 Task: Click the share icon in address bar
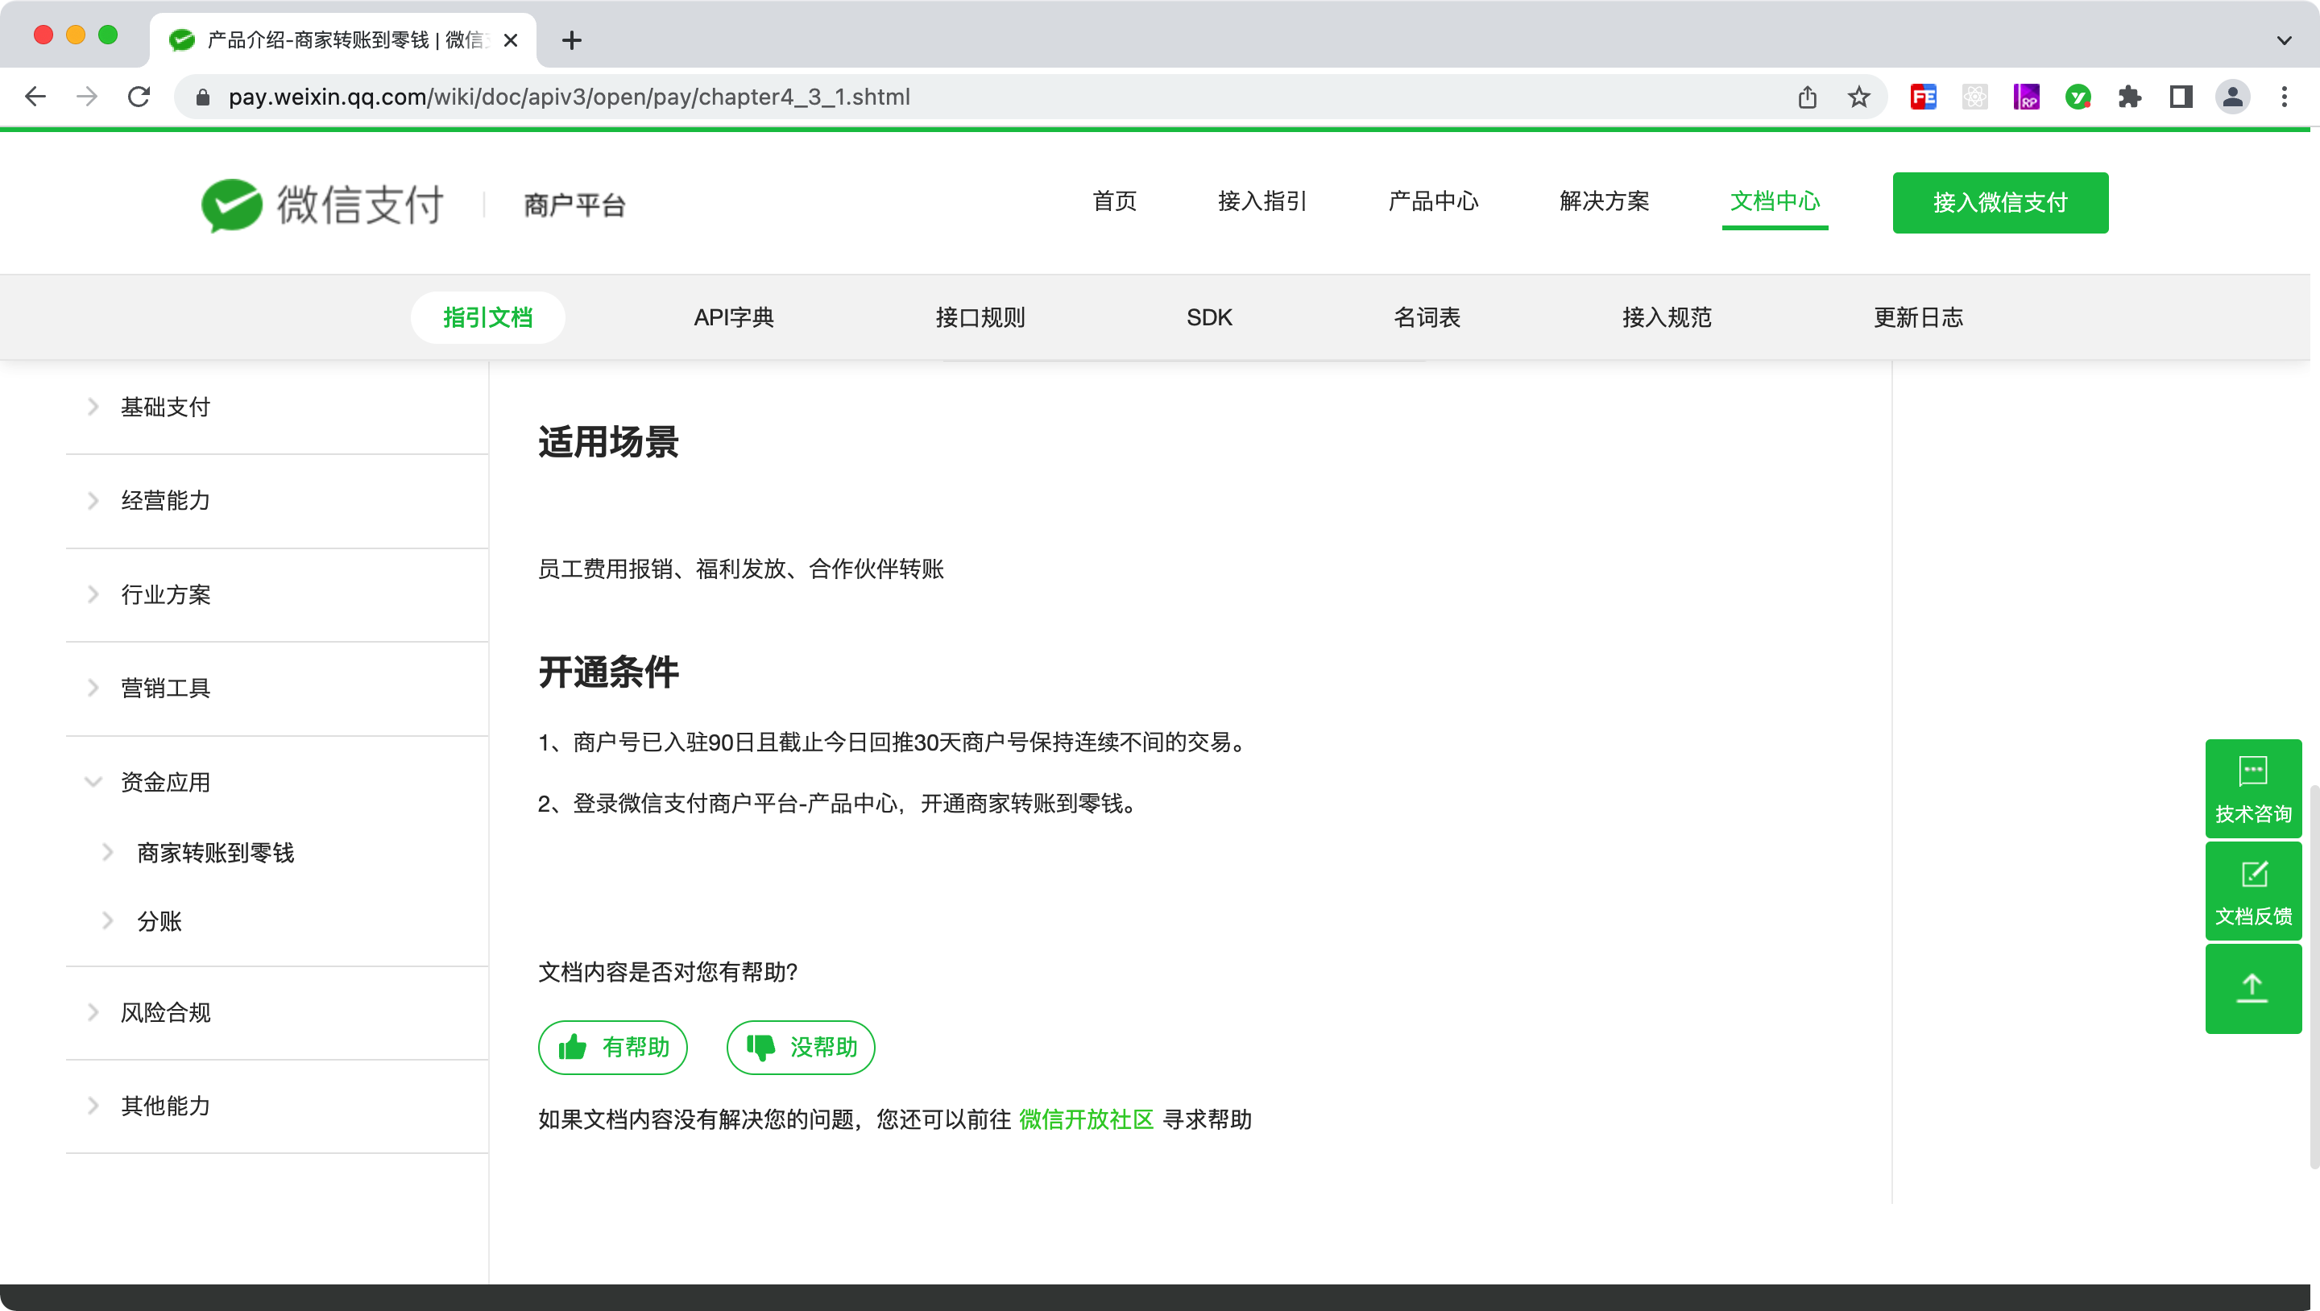coord(1807,97)
